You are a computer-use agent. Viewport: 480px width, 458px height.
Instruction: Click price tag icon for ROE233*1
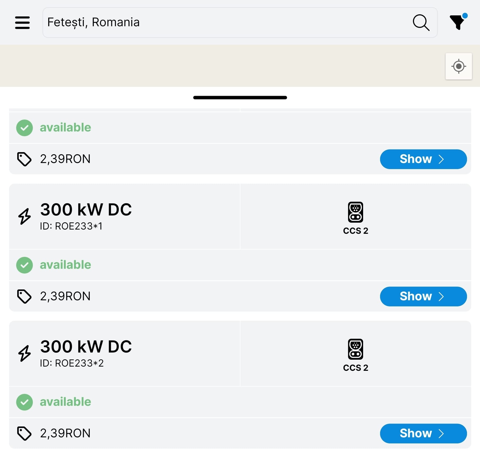pyautogui.click(x=24, y=296)
